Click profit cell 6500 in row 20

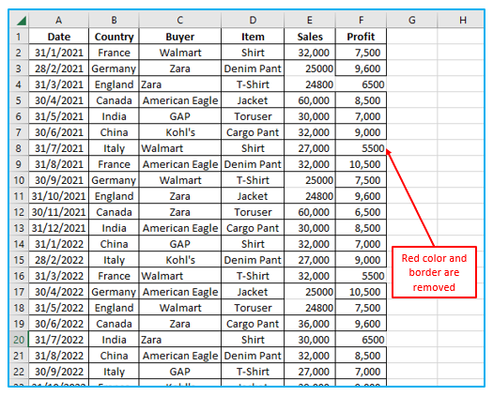coord(362,340)
